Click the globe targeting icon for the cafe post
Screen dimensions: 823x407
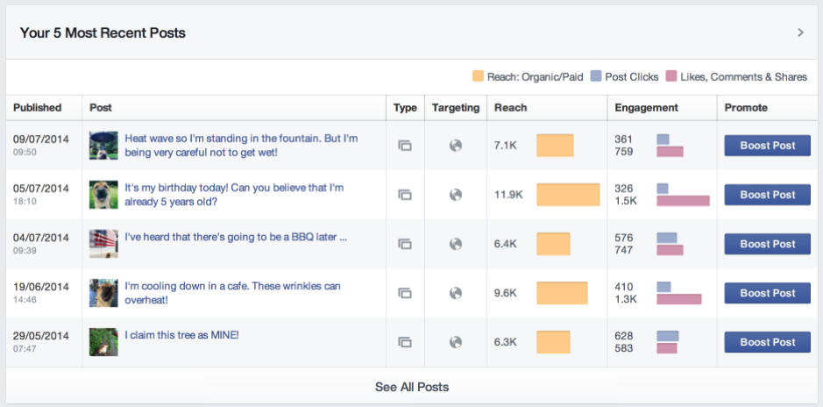point(456,293)
